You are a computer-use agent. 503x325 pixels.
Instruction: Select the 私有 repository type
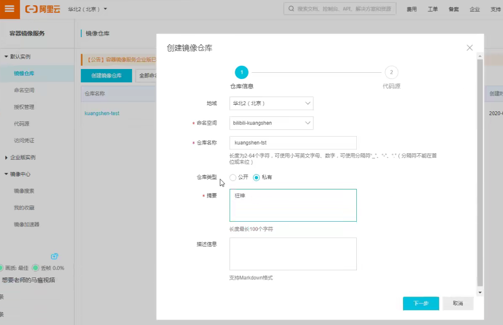(x=255, y=177)
